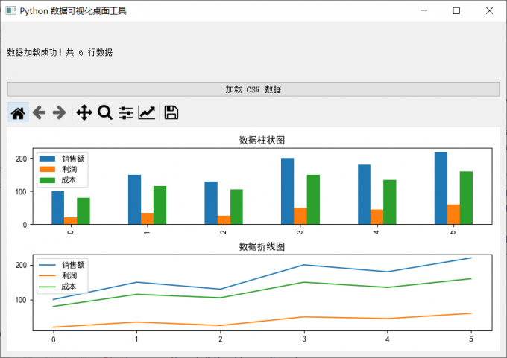
Task: Click the green bar at index 3
Action: (313, 199)
